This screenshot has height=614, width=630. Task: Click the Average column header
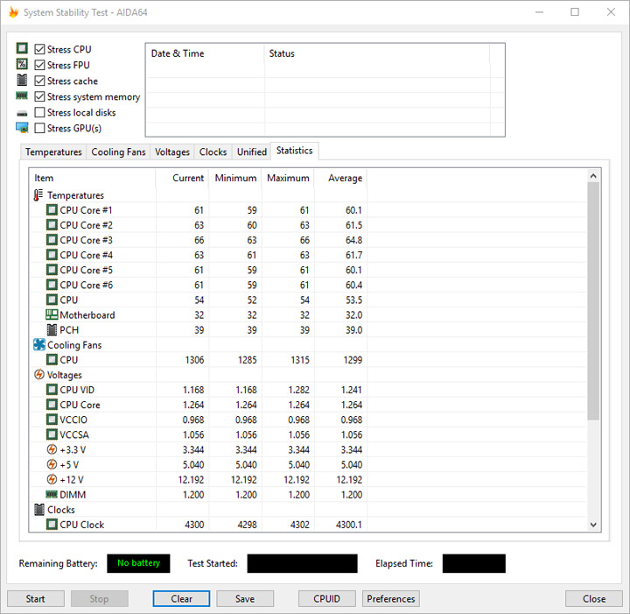click(340, 178)
